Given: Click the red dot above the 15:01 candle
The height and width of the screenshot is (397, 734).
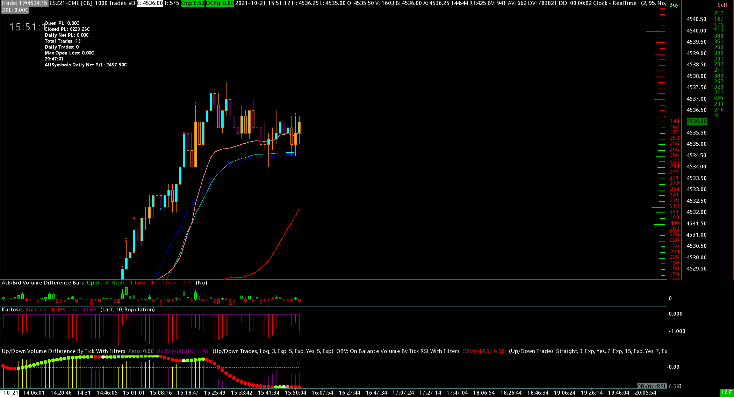Looking at the screenshot, I should pyautogui.click(x=134, y=218).
